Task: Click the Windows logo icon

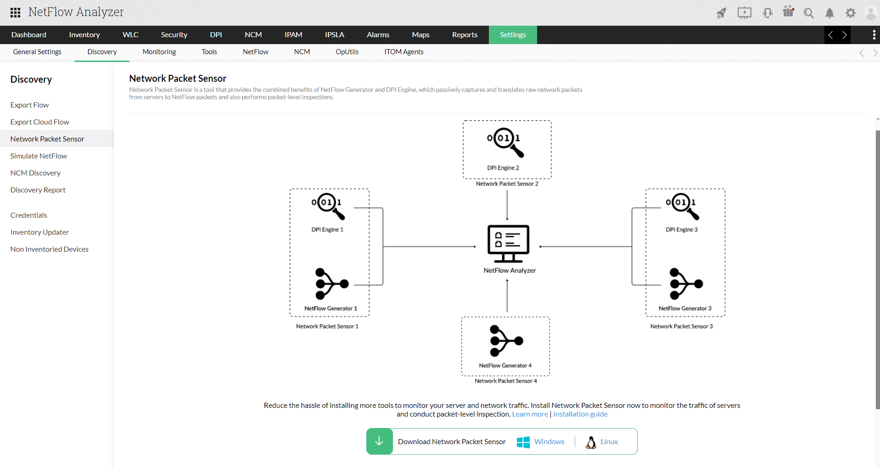Action: click(x=523, y=442)
